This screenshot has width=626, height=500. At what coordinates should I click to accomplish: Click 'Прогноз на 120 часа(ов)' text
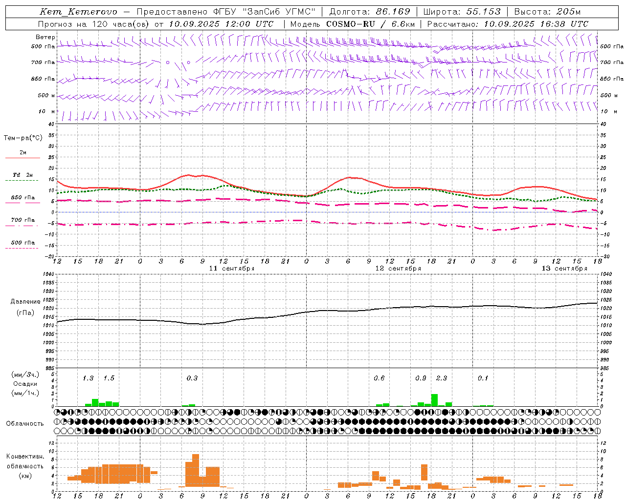[94, 24]
